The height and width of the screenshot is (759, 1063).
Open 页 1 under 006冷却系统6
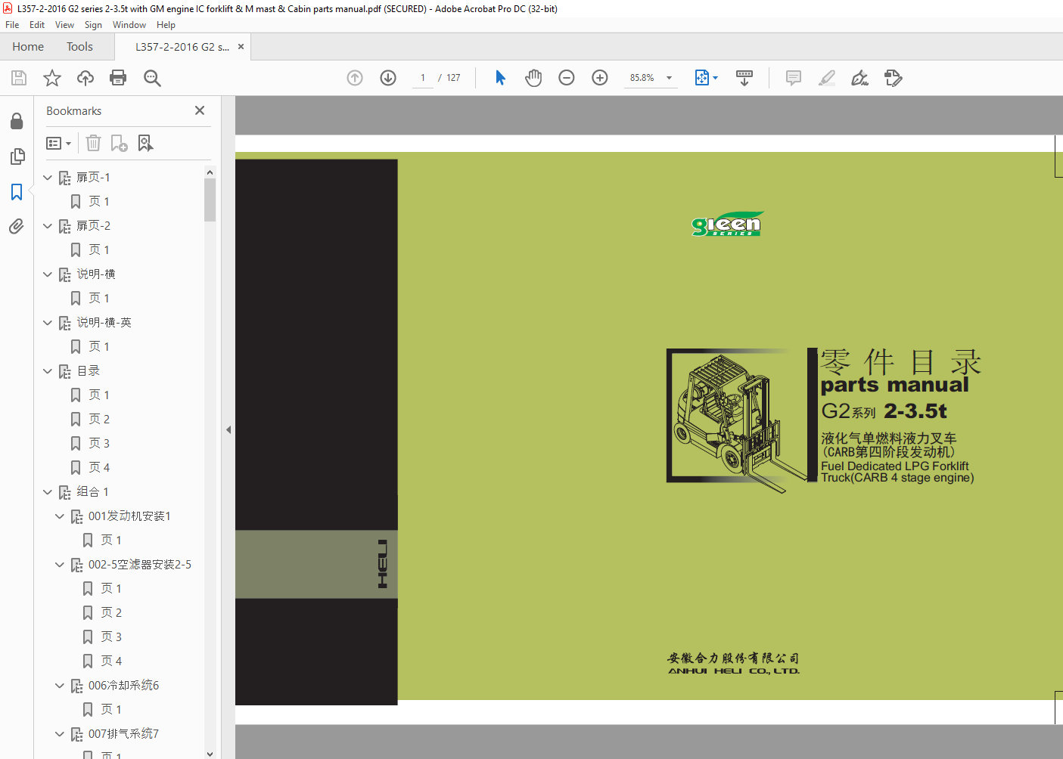[111, 710]
